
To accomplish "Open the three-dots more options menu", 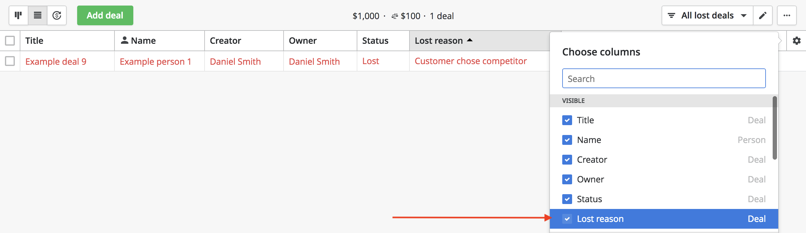I will 787,15.
